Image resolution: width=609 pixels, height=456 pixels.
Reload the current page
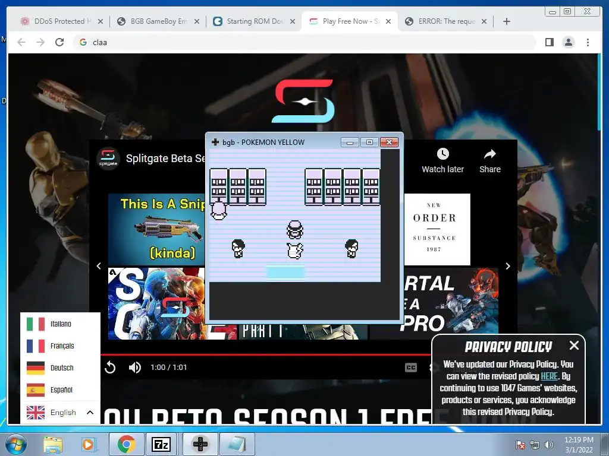(x=59, y=42)
